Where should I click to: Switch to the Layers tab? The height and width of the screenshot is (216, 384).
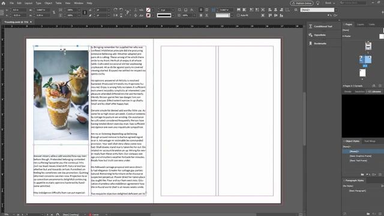[x=360, y=25]
